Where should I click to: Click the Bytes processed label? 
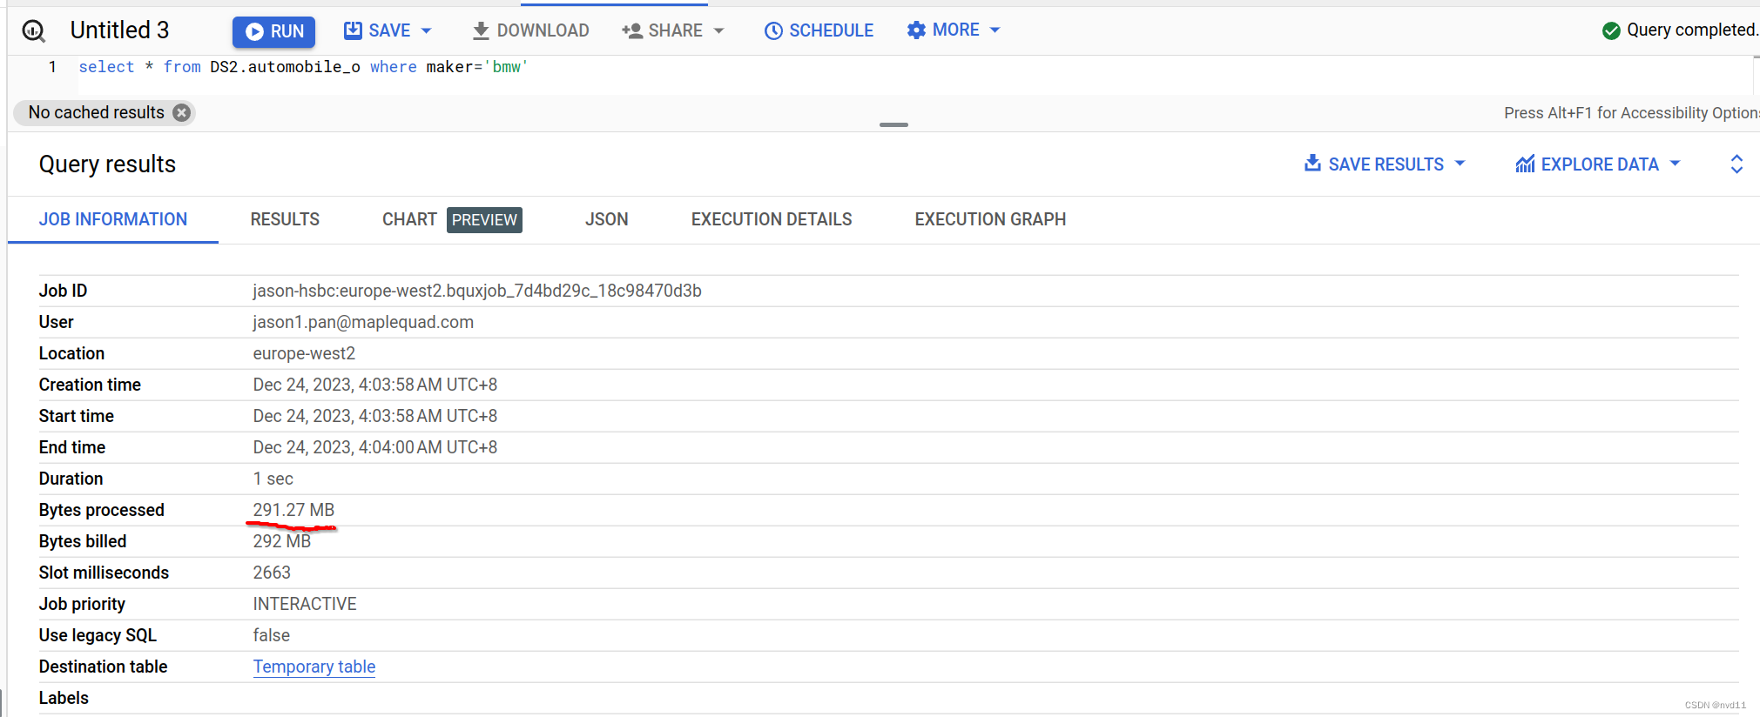[101, 510]
